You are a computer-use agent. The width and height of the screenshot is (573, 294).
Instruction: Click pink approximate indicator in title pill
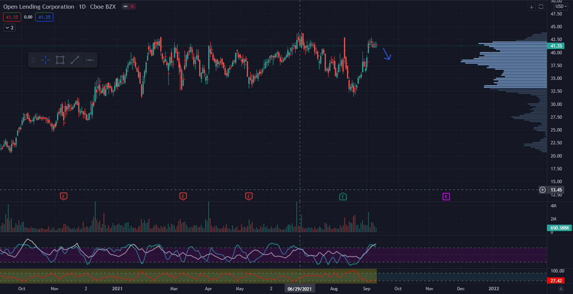(133, 6)
